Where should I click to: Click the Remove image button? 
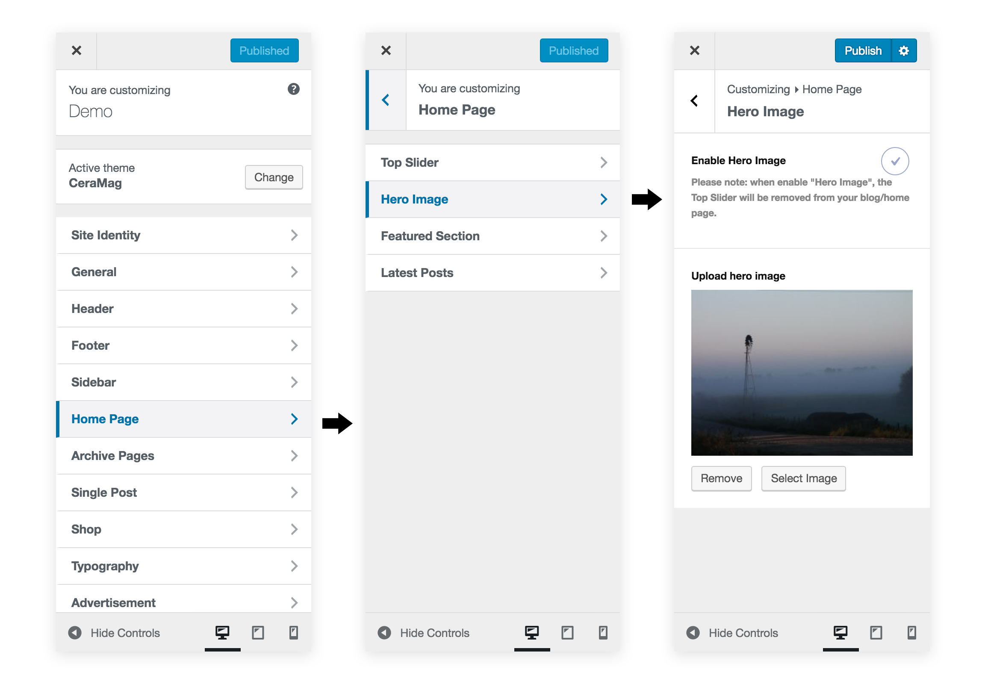pyautogui.click(x=721, y=478)
